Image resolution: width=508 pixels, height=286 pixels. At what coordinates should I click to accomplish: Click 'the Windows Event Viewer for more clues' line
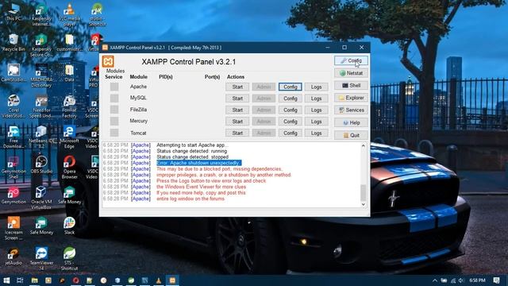[x=201, y=187]
